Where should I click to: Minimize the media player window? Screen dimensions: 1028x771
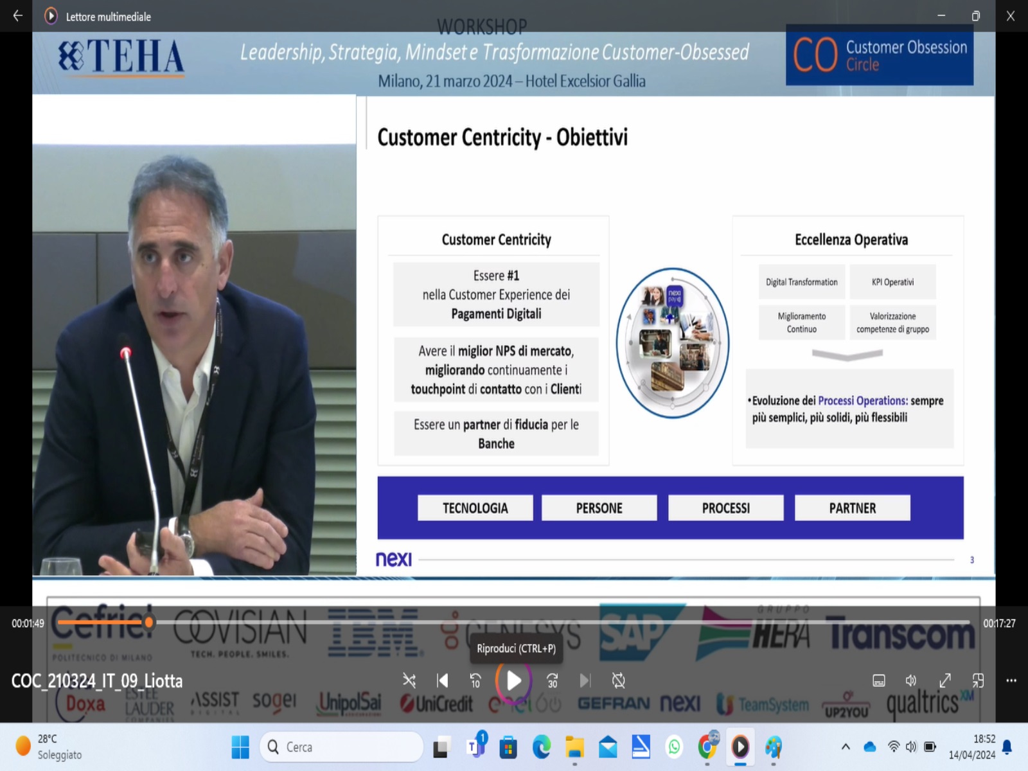coord(941,16)
